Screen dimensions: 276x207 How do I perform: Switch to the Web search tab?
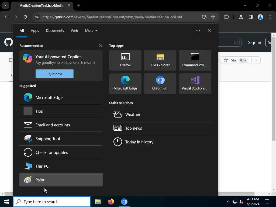(x=74, y=30)
